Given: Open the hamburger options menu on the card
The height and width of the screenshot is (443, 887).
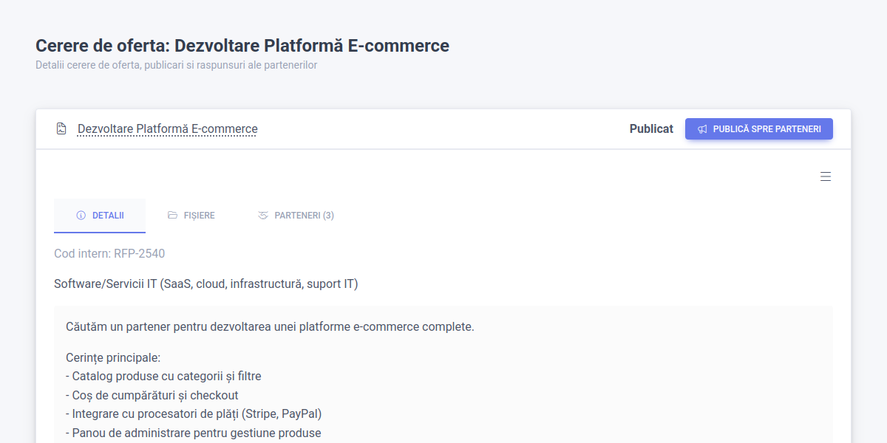Looking at the screenshot, I should (826, 176).
